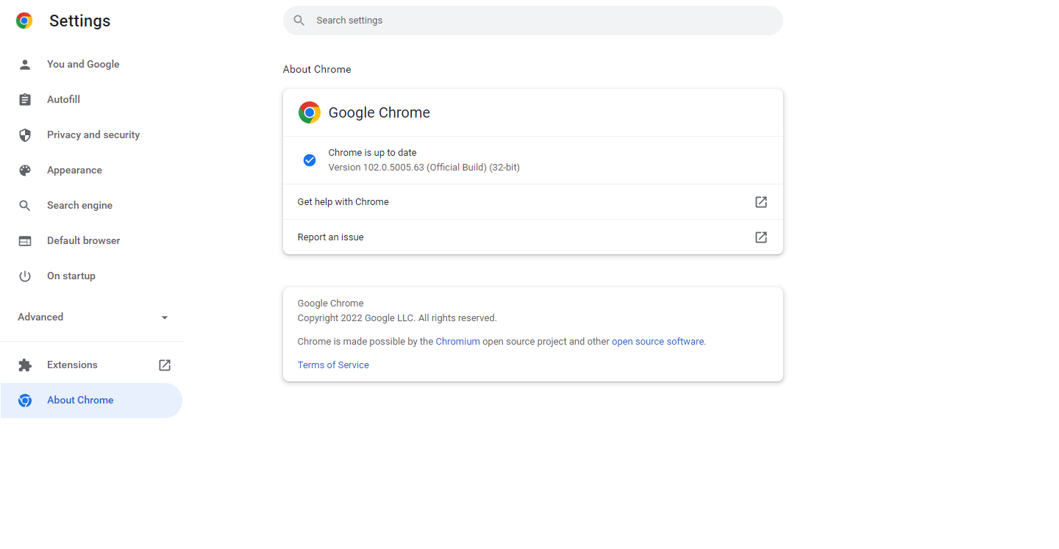Open Get help with Chrome
The height and width of the screenshot is (549, 1059).
(343, 201)
